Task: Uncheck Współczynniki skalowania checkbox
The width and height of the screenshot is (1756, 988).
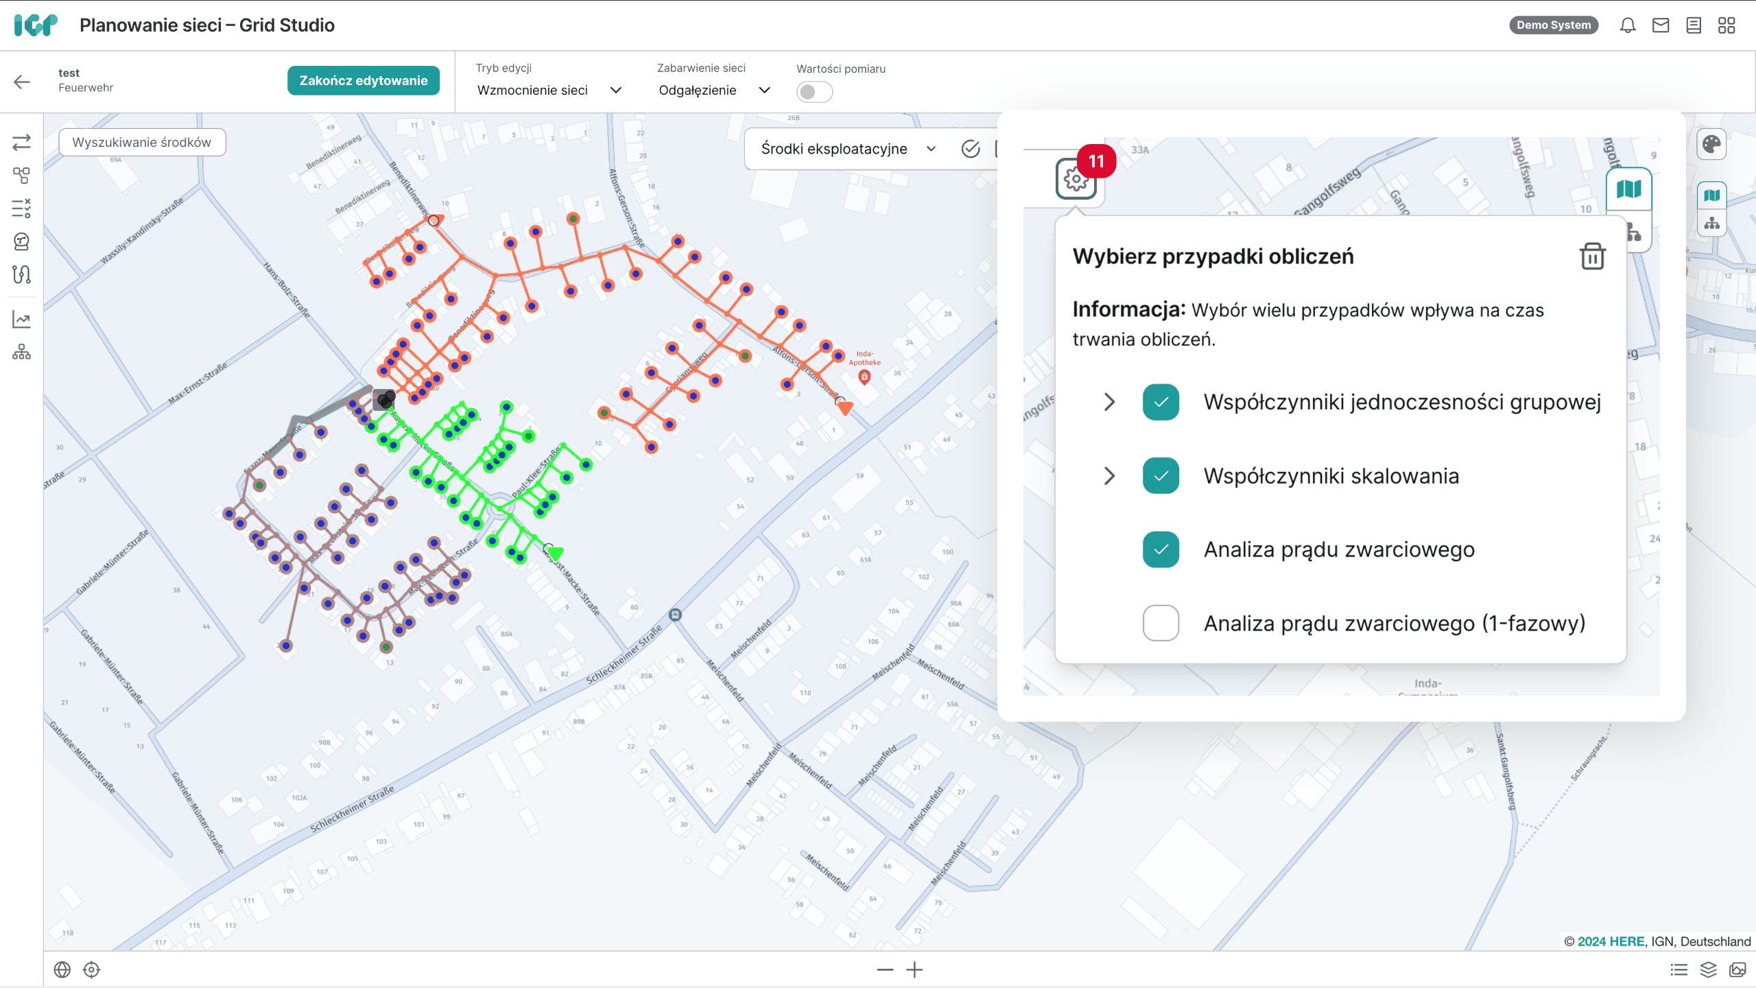Action: tap(1161, 475)
